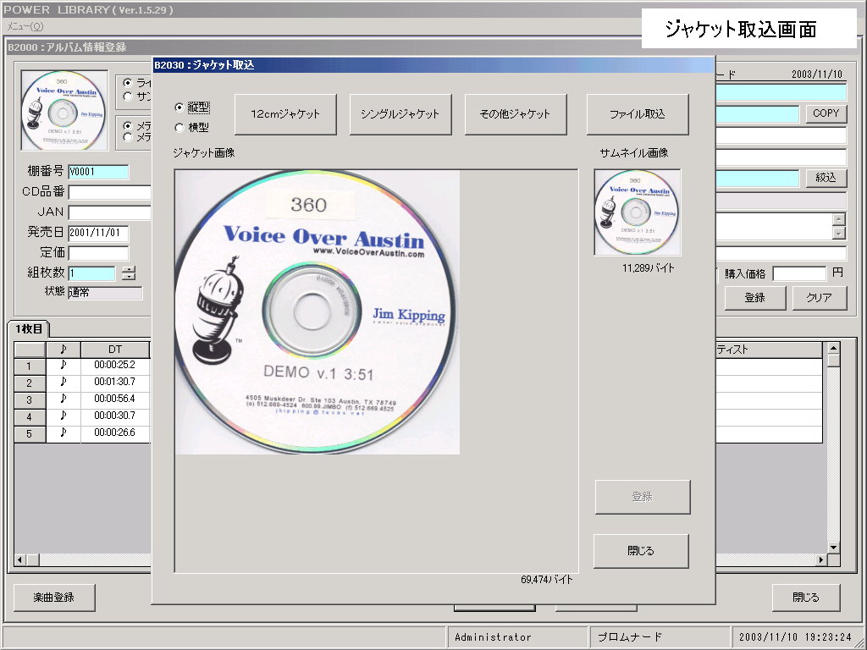Screen dimensions: 867x650
Task: Click the music note icon in track row 1
Action: pos(63,366)
